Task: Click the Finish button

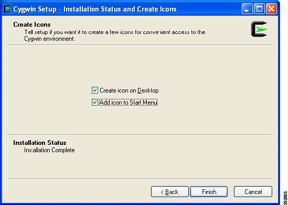Action: (x=209, y=191)
